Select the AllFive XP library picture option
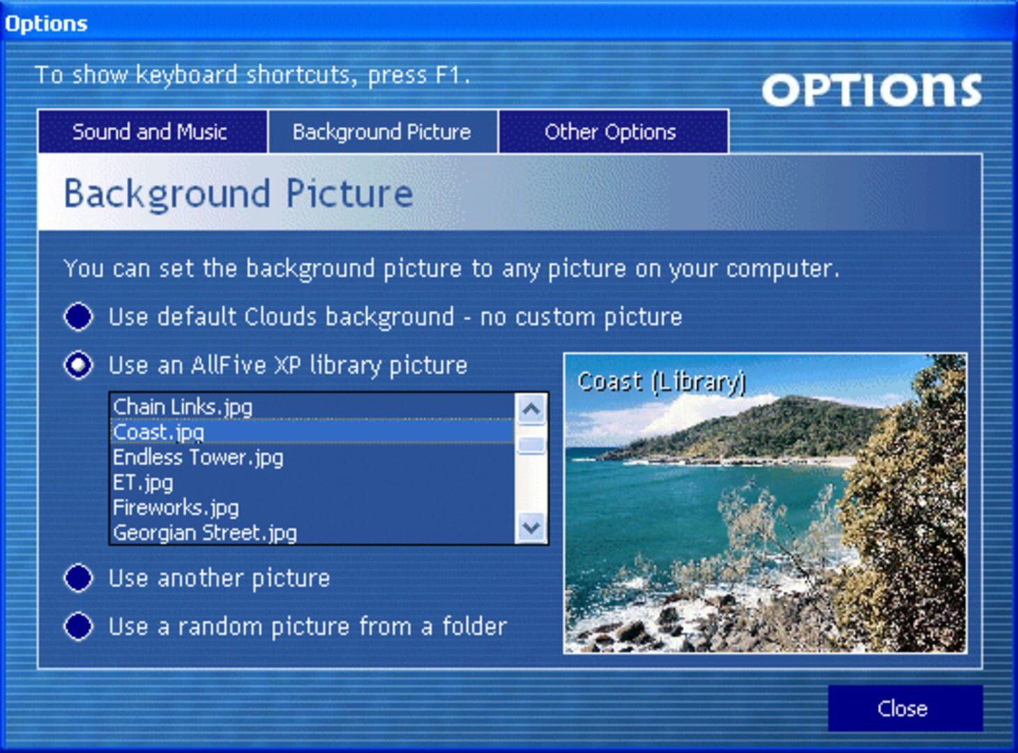Viewport: 1018px width, 753px height. pyautogui.click(x=78, y=365)
